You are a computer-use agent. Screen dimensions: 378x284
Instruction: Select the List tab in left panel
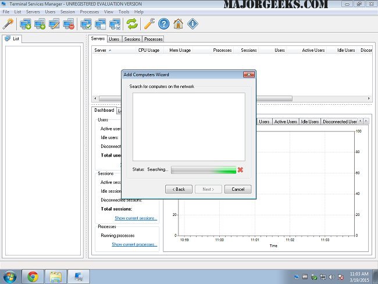click(12, 38)
